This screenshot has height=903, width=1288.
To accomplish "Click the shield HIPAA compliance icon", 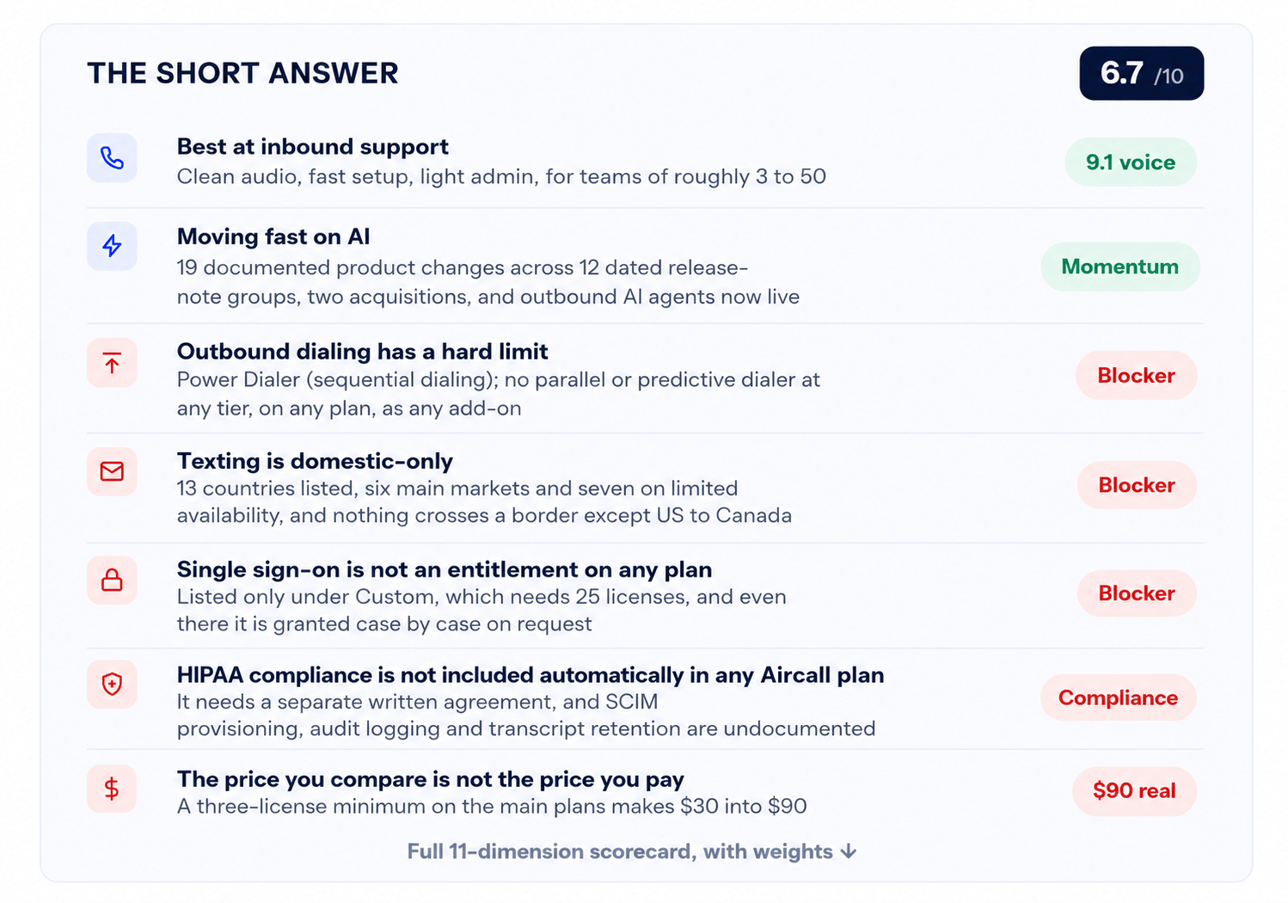I will [x=112, y=684].
